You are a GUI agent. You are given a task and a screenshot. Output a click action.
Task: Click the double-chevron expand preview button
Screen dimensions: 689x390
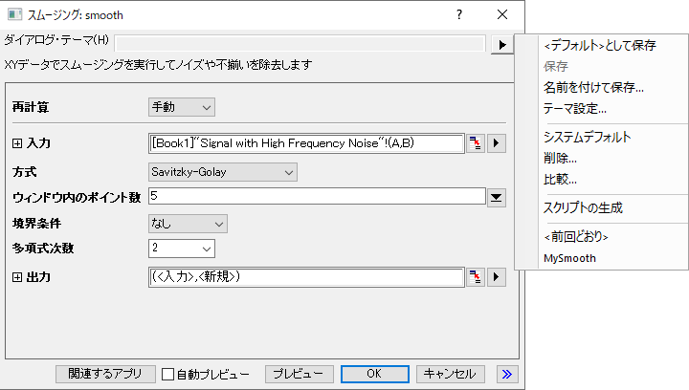(x=507, y=374)
